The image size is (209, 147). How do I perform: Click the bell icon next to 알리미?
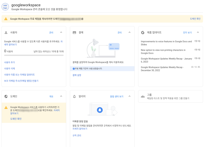74,97
